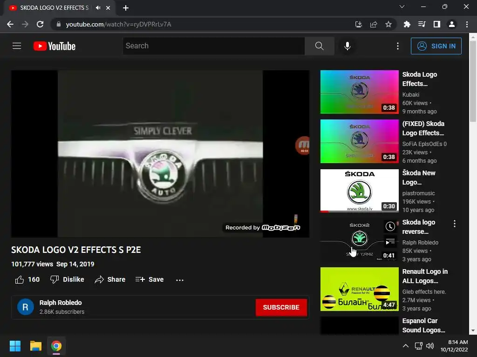Open Renault Logo in ALL Logos thumbnail

[x=359, y=289]
